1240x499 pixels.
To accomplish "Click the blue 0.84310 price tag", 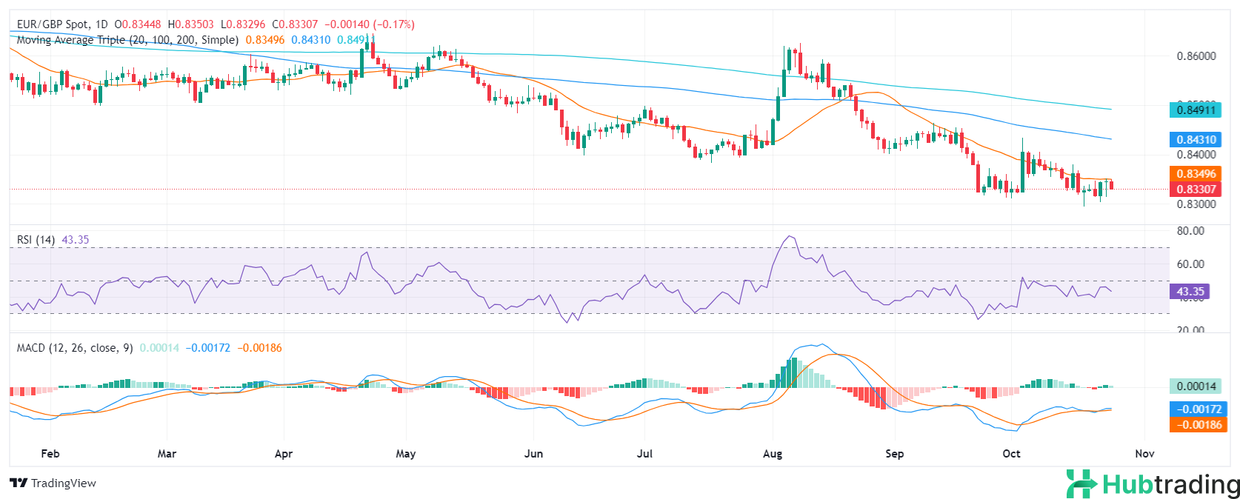I will pos(1196,139).
